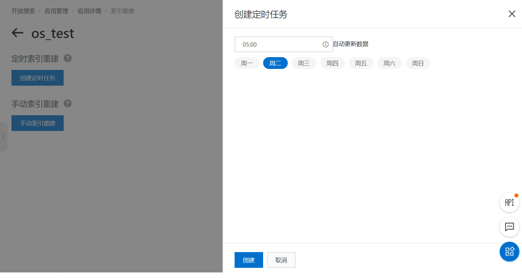522x279 pixels.
Task: Click the 05:00 time input field
Action: coord(283,44)
